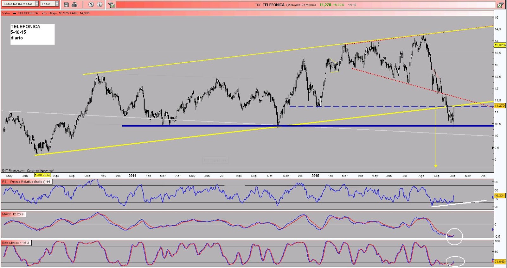This screenshot has width=507, height=268.
Task: Open the 'Todos los mercados' dropdown
Action: (20, 4)
